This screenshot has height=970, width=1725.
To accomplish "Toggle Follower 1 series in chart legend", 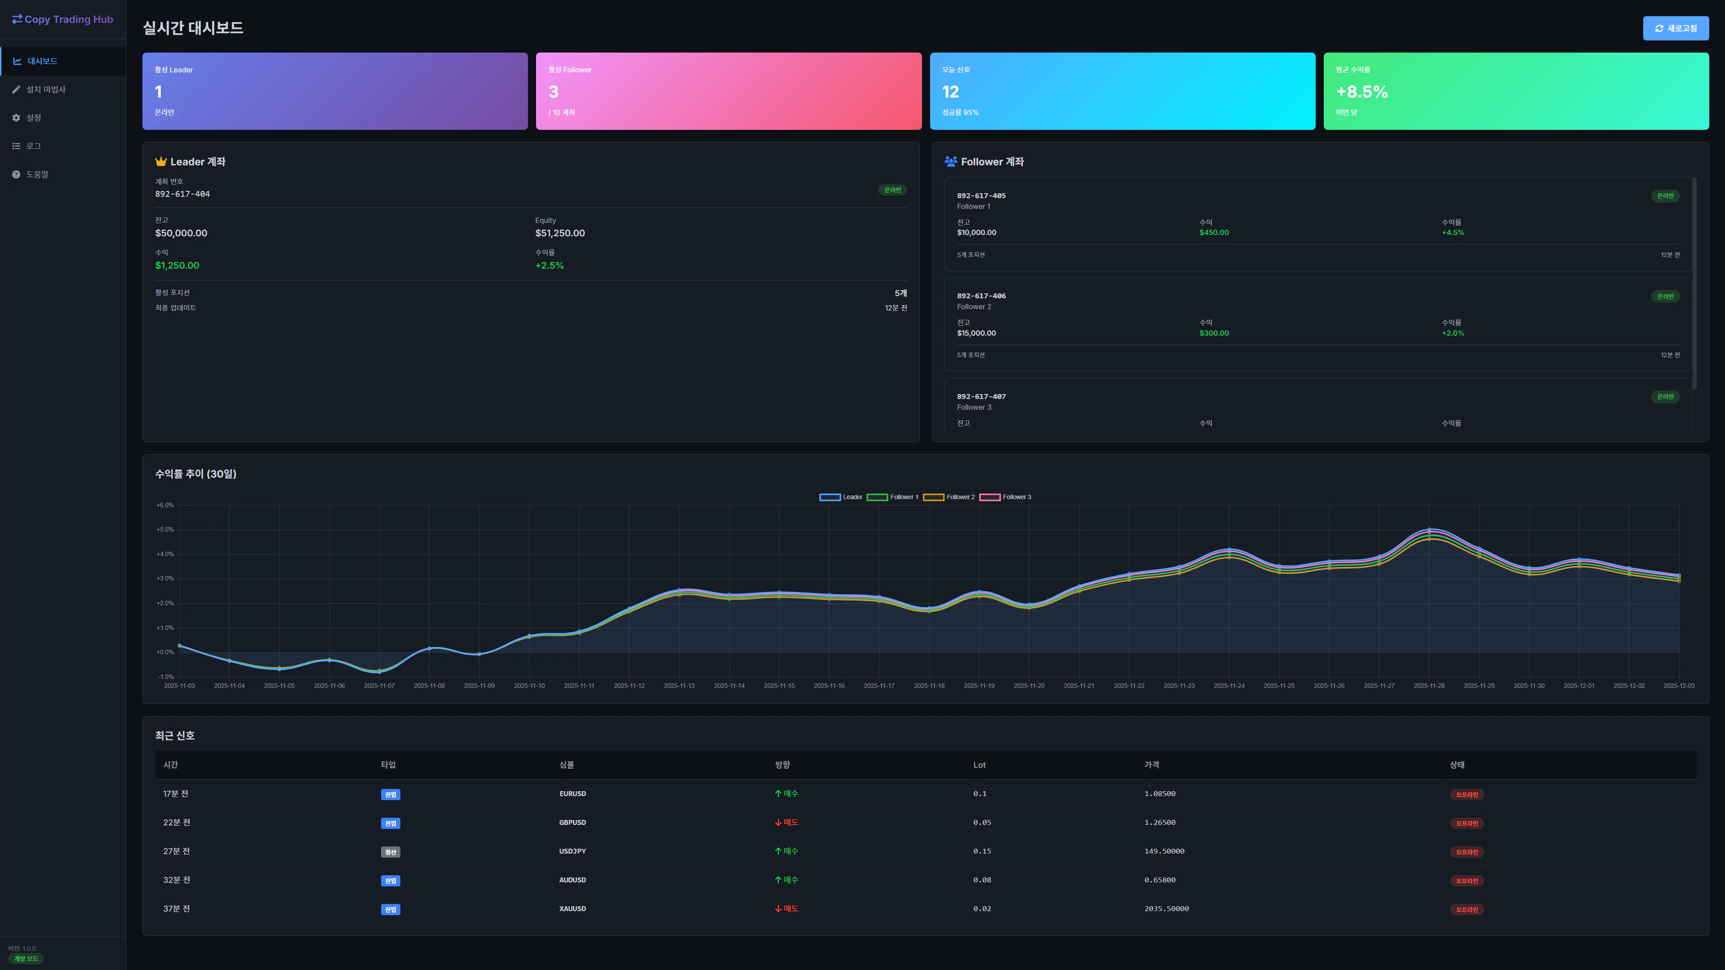I will [x=877, y=497].
